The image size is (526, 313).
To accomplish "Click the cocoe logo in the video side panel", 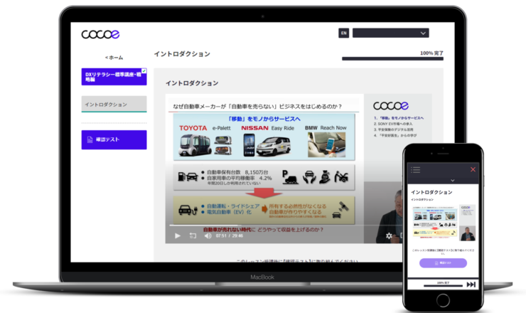I will (391, 106).
